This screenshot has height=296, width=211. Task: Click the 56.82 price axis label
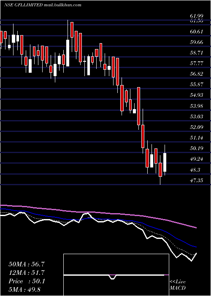click(197, 74)
